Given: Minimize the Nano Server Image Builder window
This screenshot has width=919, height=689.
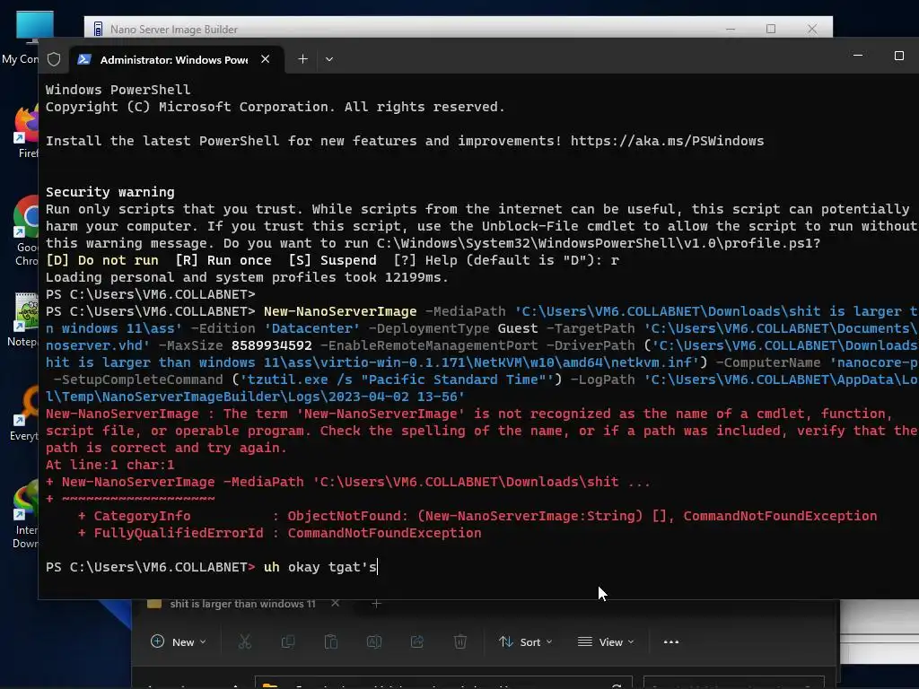Looking at the screenshot, I should (731, 29).
